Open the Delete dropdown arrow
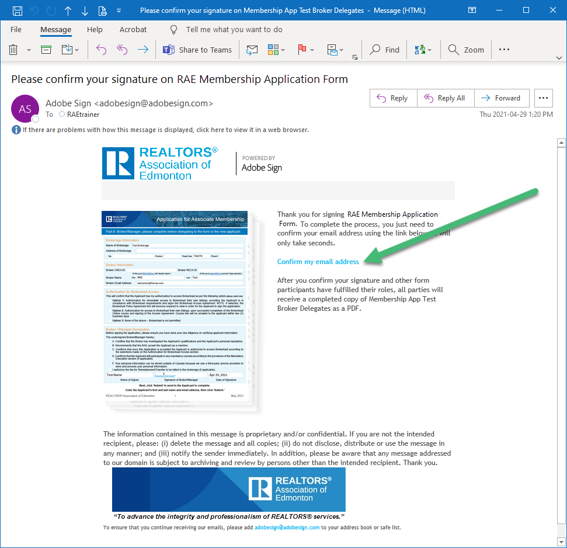Viewport: 567px width, 548px height. [29, 50]
